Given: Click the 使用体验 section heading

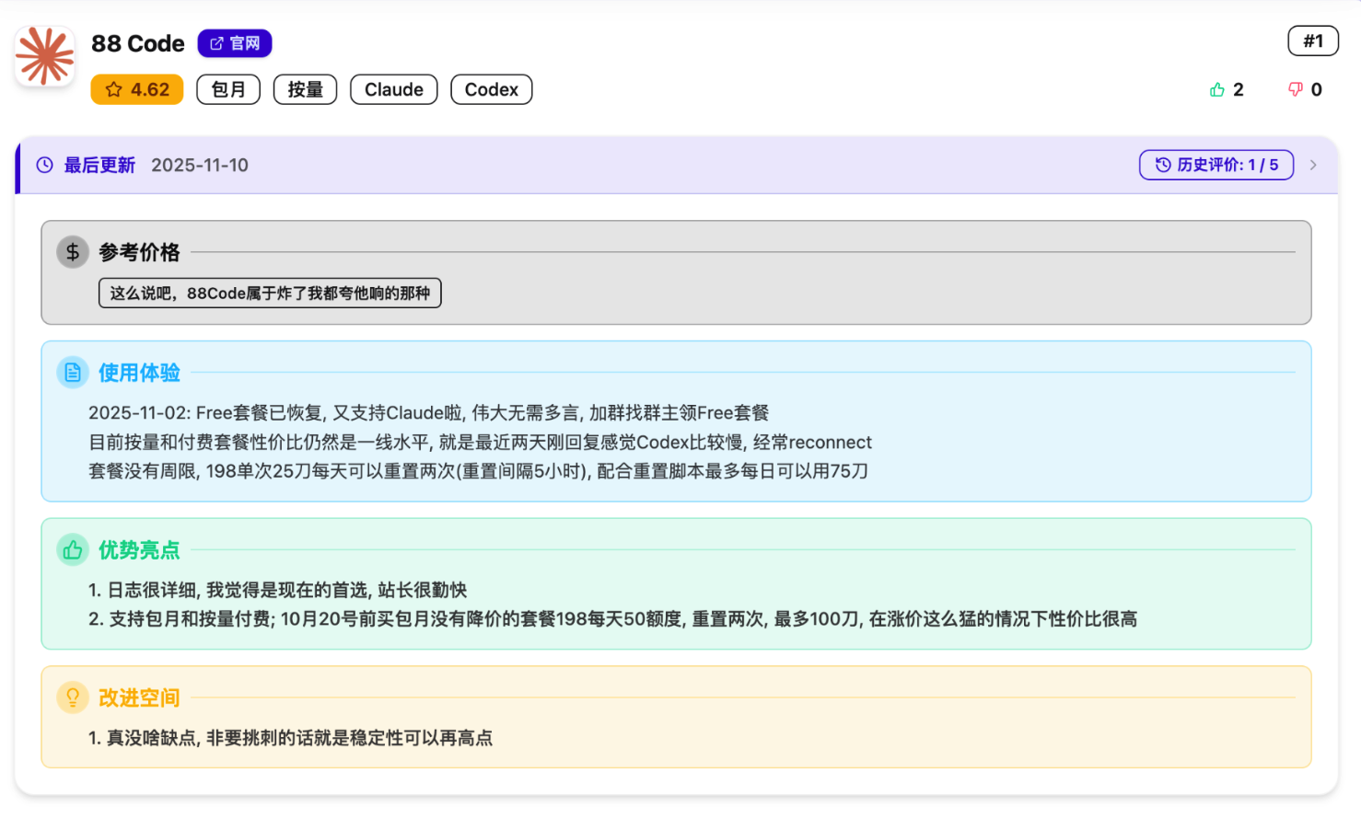Looking at the screenshot, I should tap(139, 373).
